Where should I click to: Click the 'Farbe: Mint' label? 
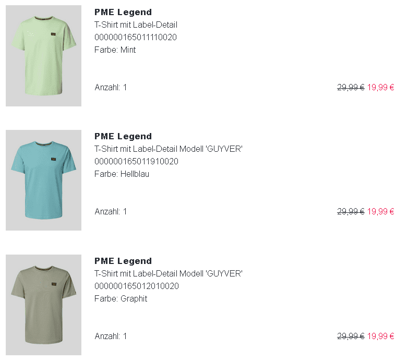115,50
